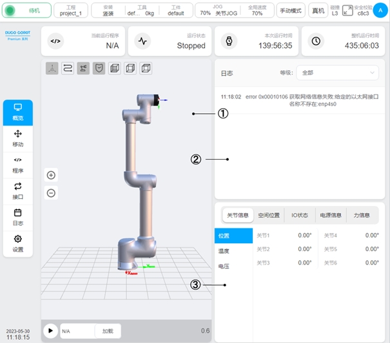Open the 程序 (Program) sidebar page

coord(18,165)
